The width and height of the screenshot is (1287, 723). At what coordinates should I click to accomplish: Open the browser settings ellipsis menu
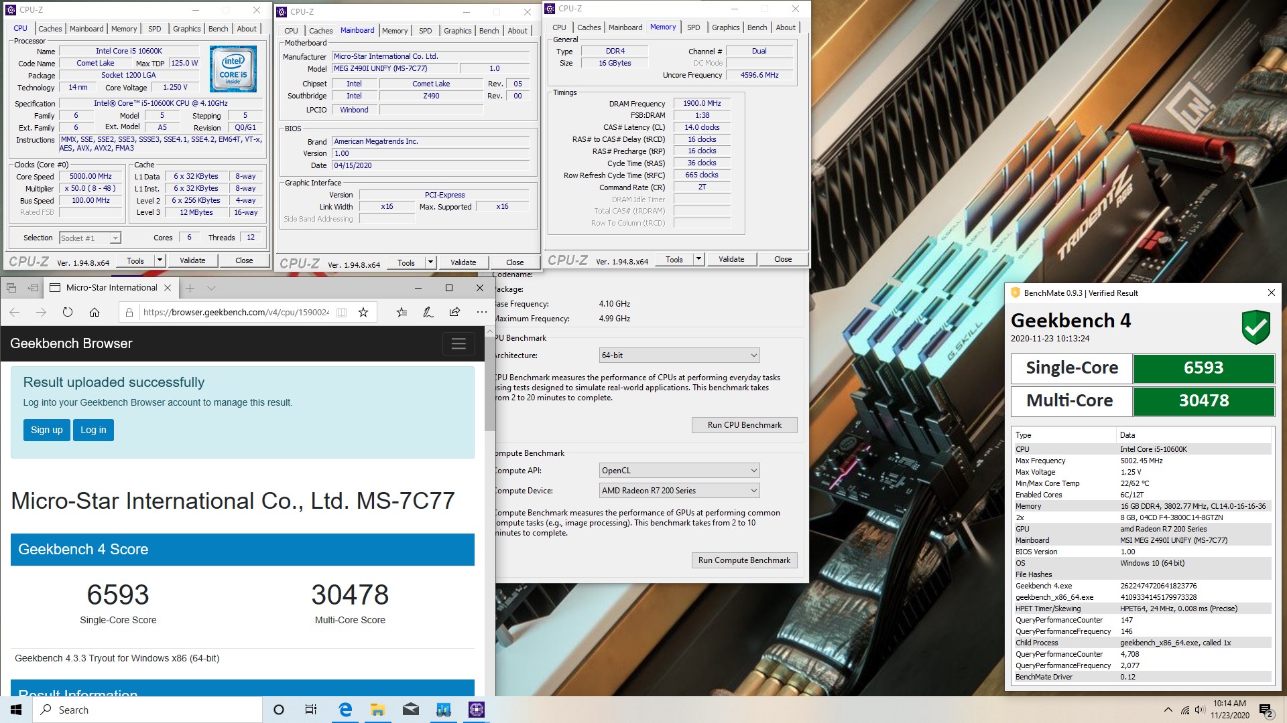(x=481, y=312)
